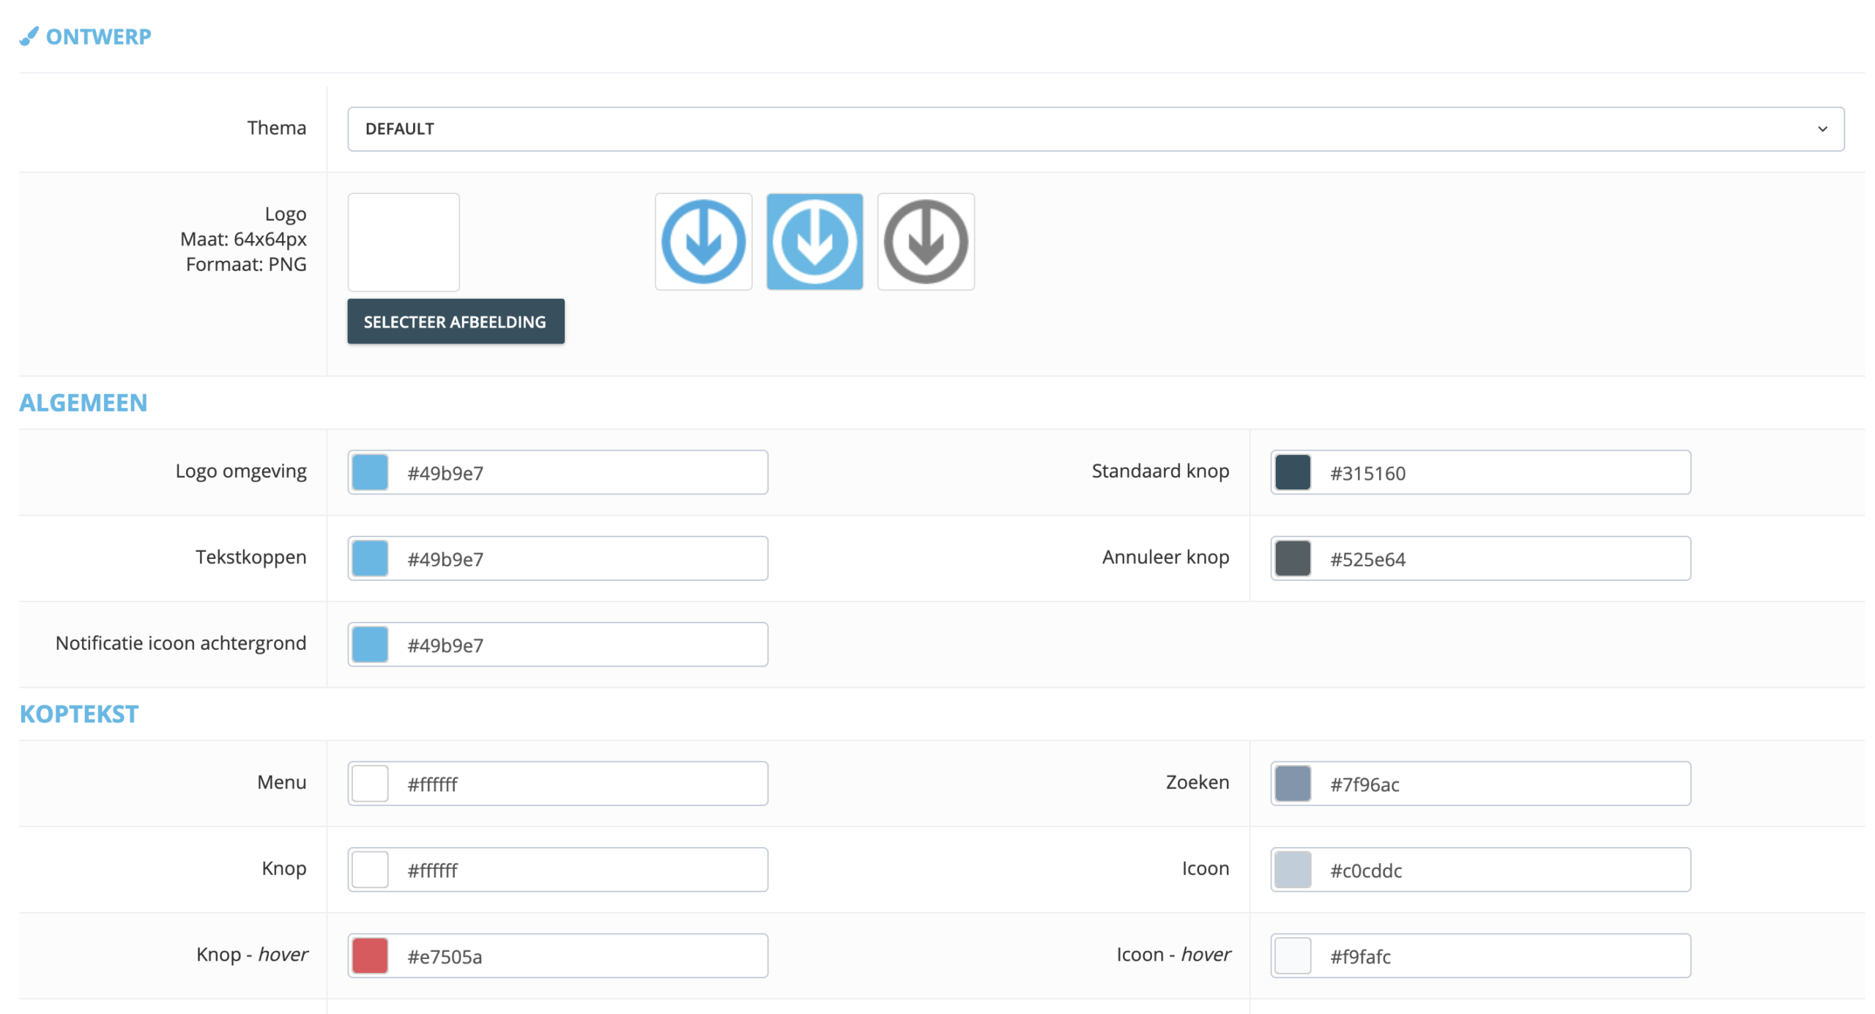
Task: Open Notificatie icoon achtergrond color swatch
Action: tap(370, 645)
